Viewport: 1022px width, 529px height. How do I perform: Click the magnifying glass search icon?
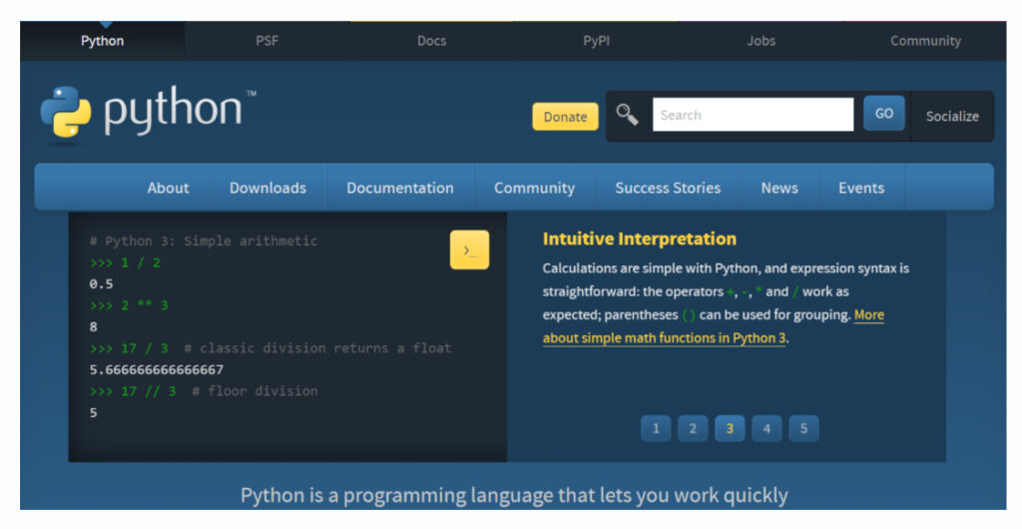coord(627,115)
